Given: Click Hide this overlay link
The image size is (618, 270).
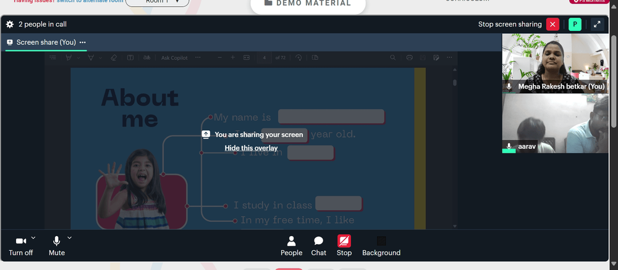Looking at the screenshot, I should [x=251, y=148].
